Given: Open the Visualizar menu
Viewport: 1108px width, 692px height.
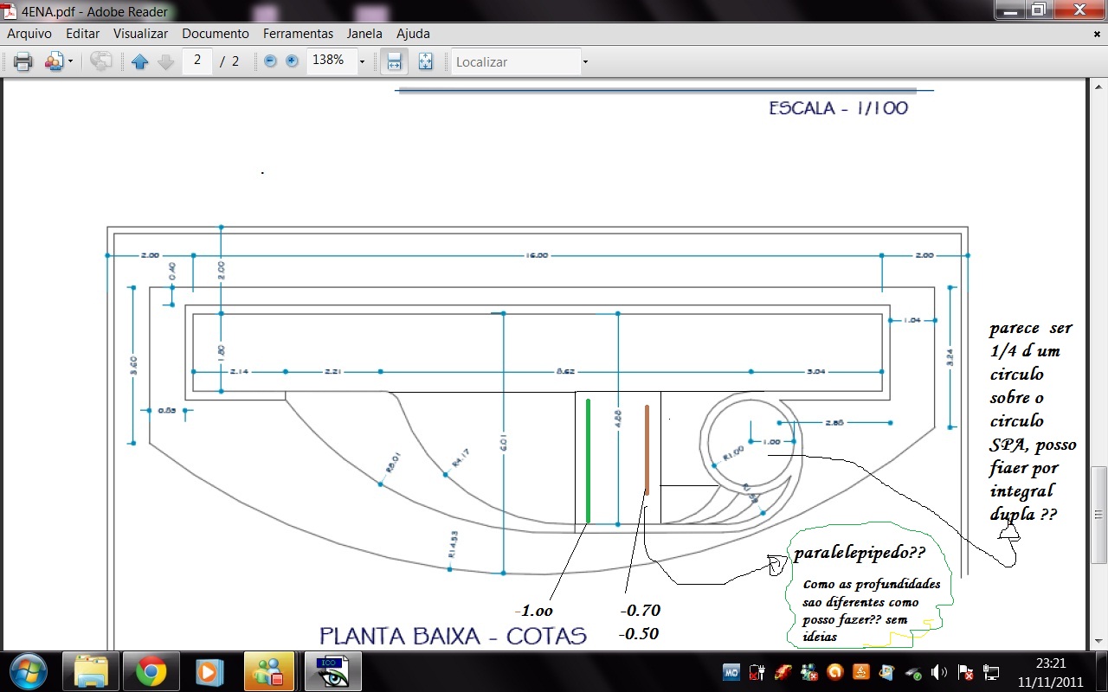Looking at the screenshot, I should point(140,34).
